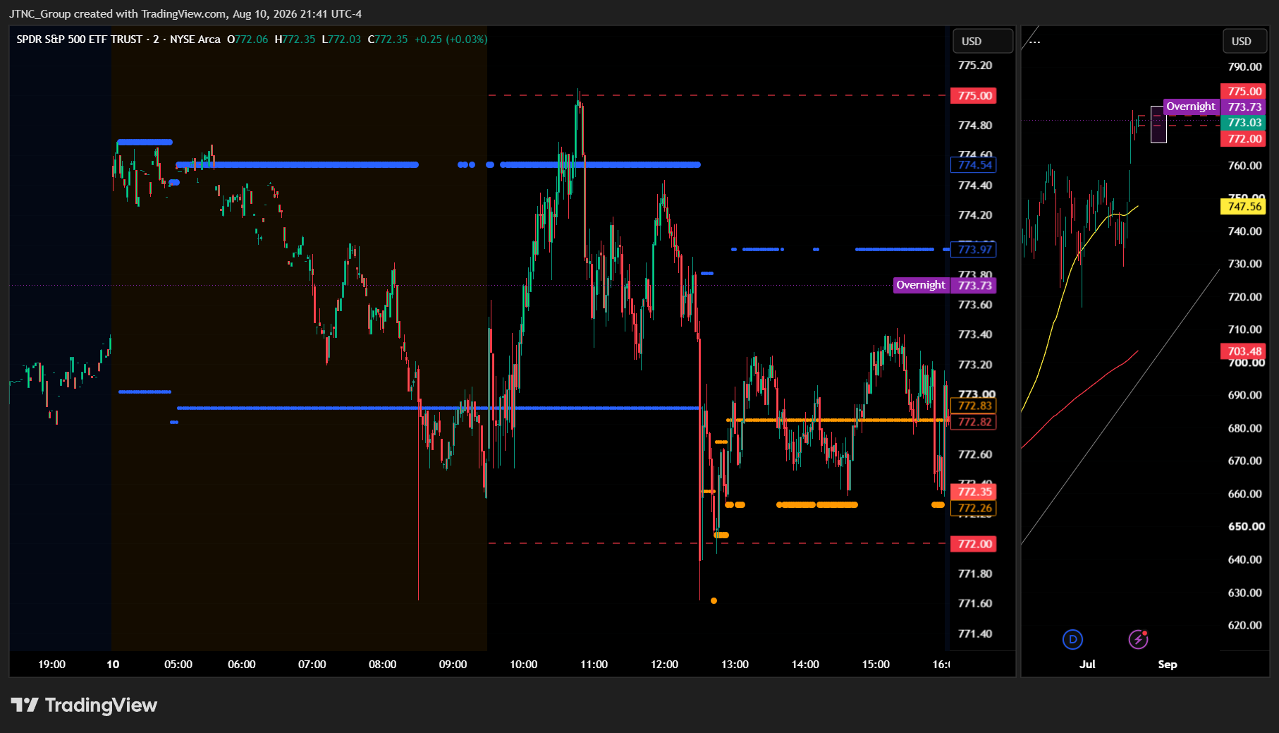Image resolution: width=1279 pixels, height=733 pixels.
Task: Click the yellow 747.56 moving average label
Action: (1244, 207)
